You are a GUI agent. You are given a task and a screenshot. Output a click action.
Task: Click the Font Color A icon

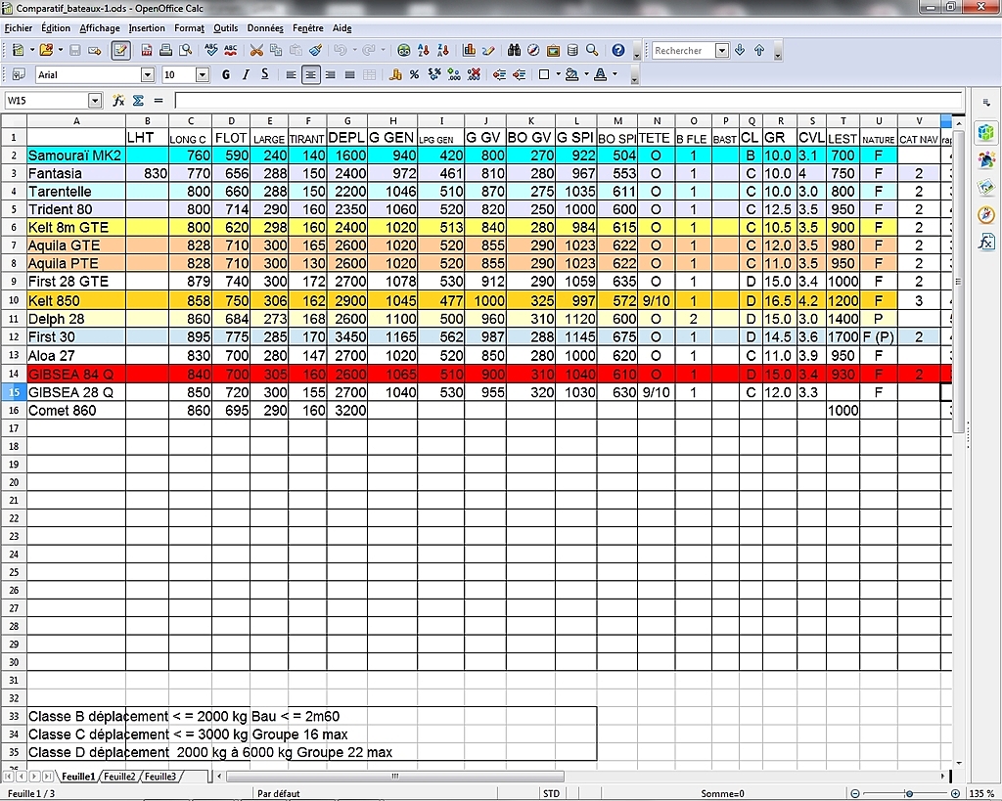pos(601,74)
